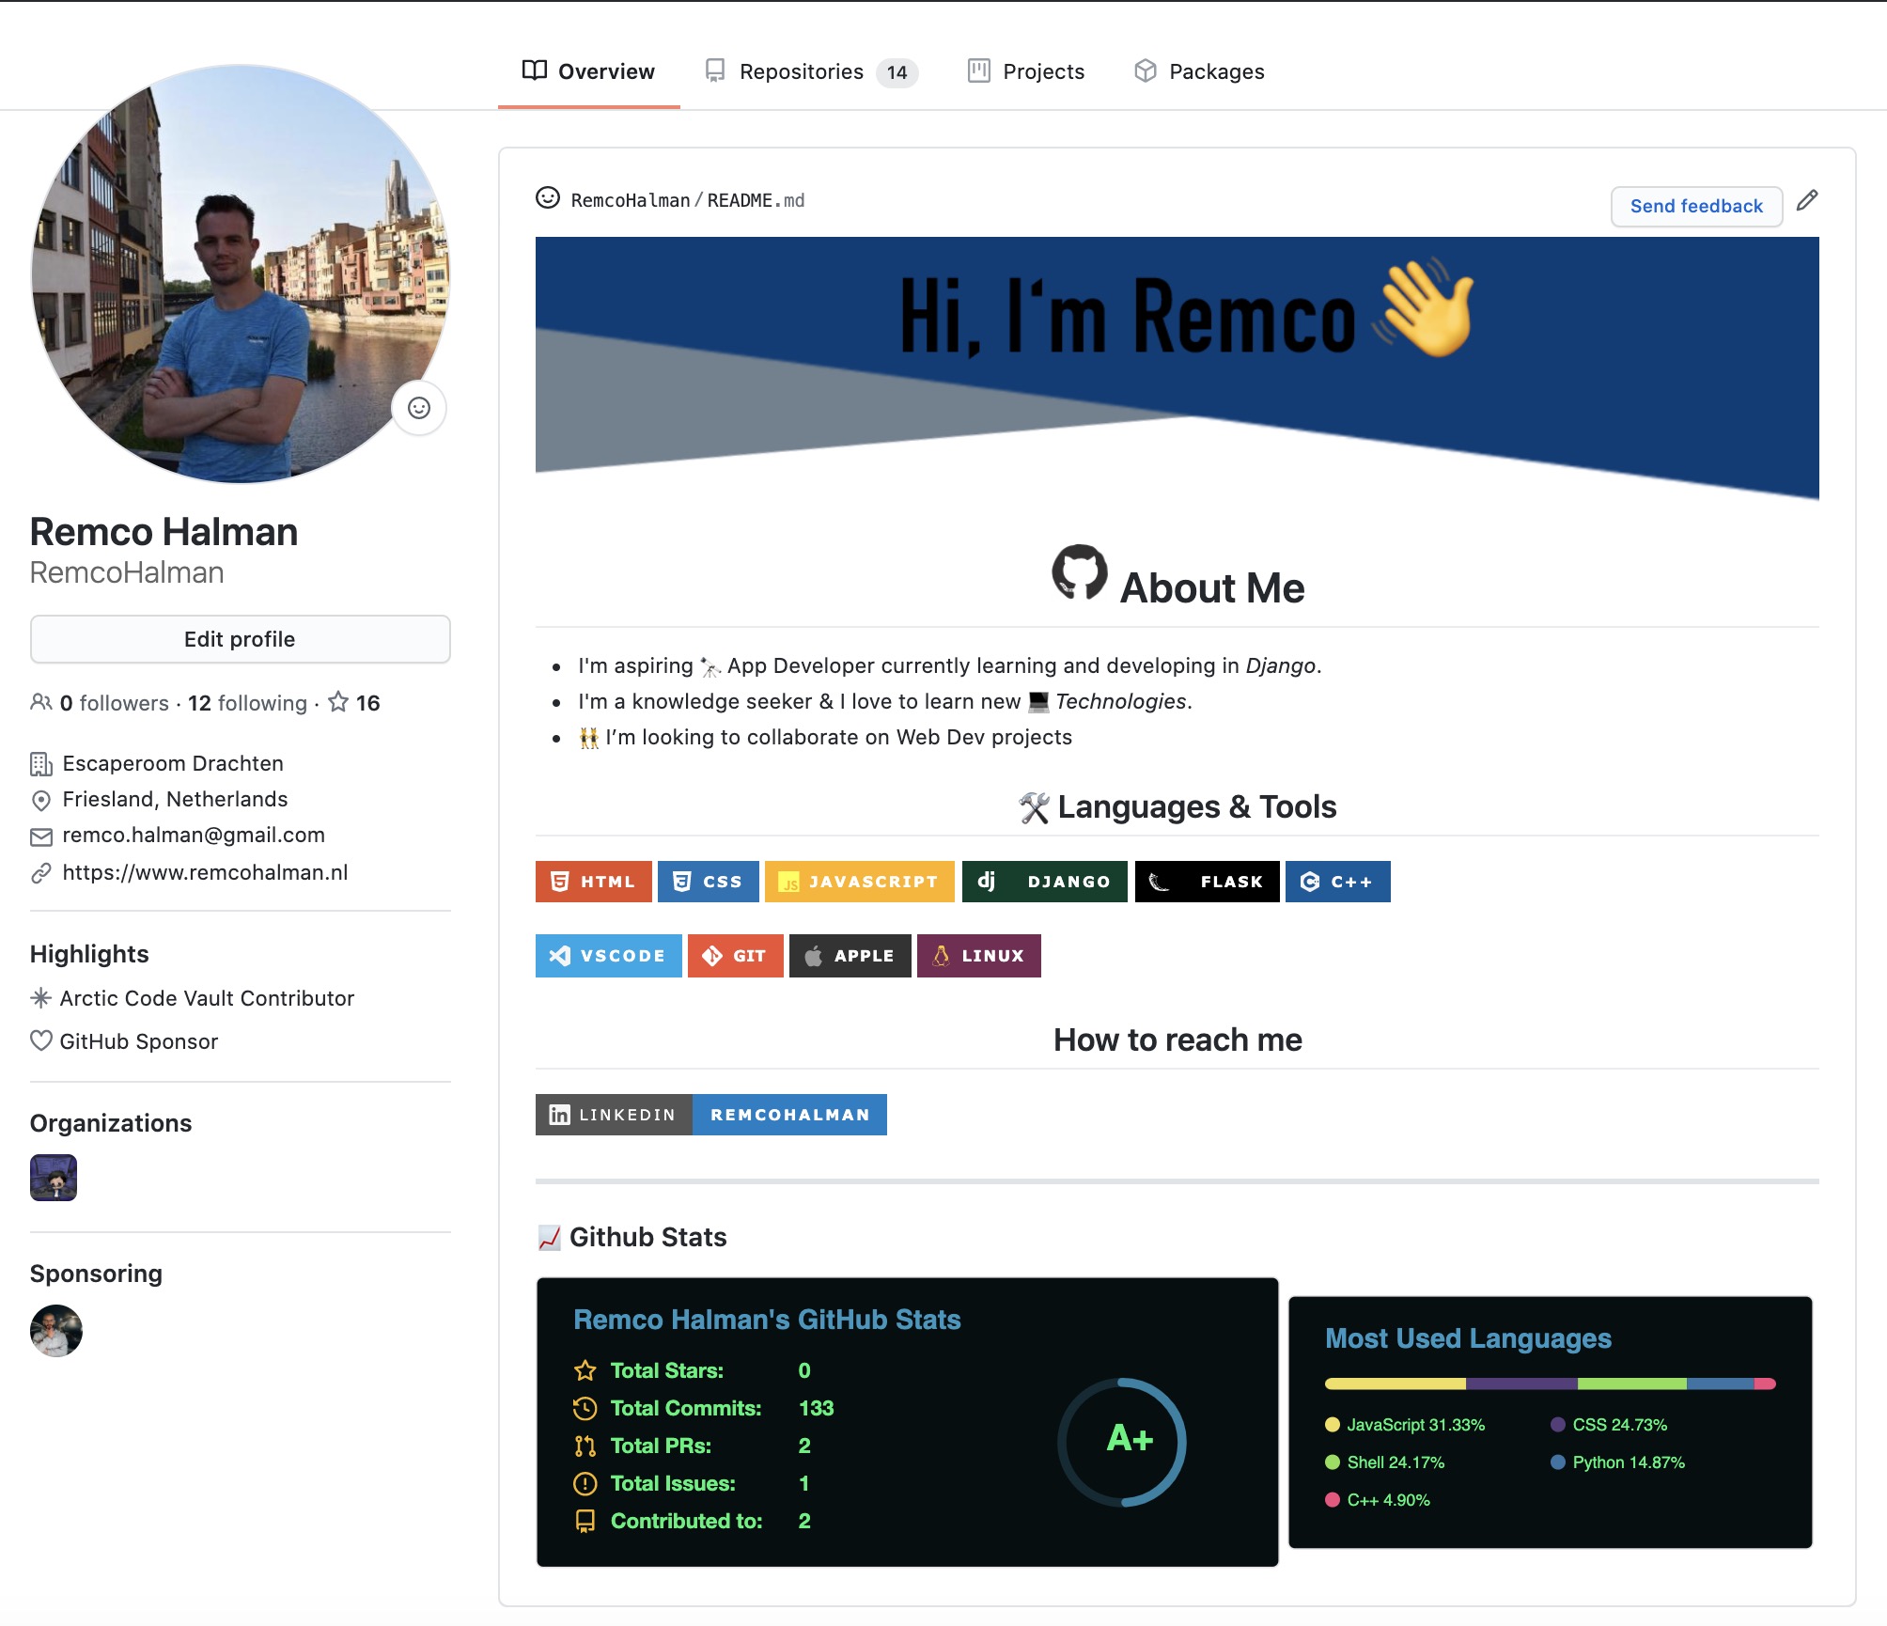Click the GitHub profile emoji smiley icon
1887x1626 pixels.
(x=419, y=408)
